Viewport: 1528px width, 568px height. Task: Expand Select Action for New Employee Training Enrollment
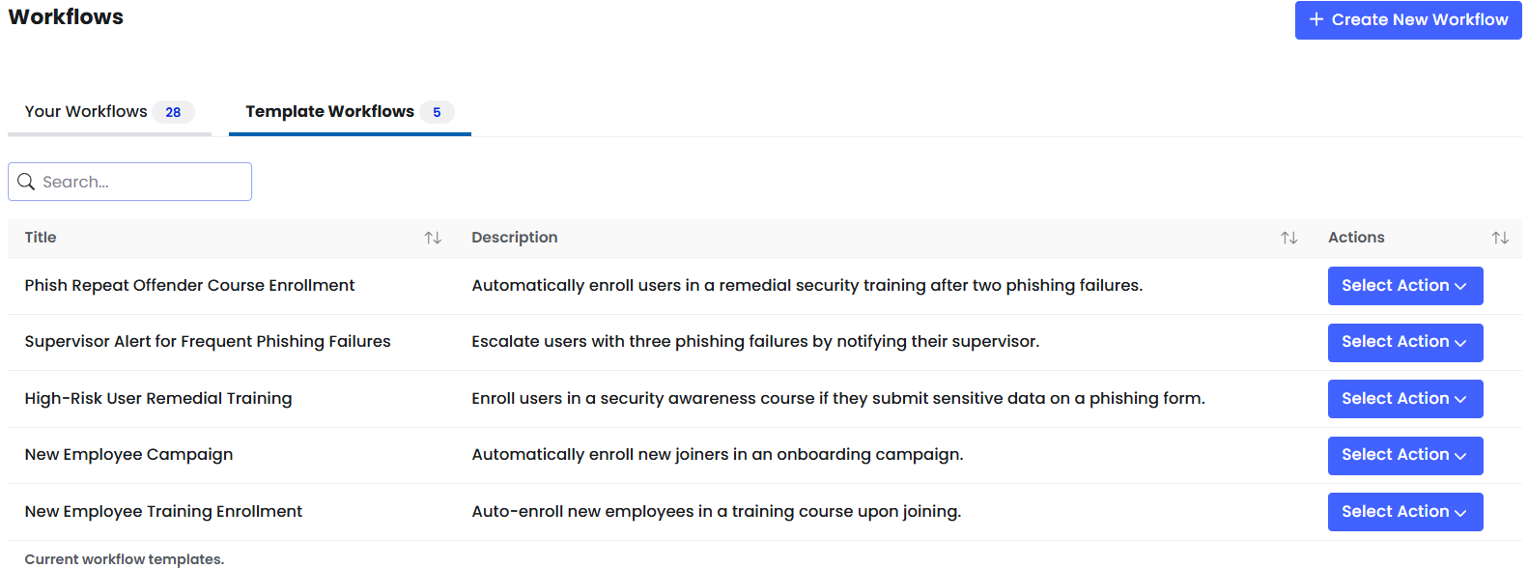pos(1405,512)
